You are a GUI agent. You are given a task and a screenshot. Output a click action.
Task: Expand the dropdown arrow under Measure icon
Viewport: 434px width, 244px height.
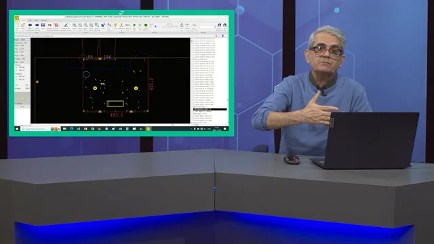[121, 30]
